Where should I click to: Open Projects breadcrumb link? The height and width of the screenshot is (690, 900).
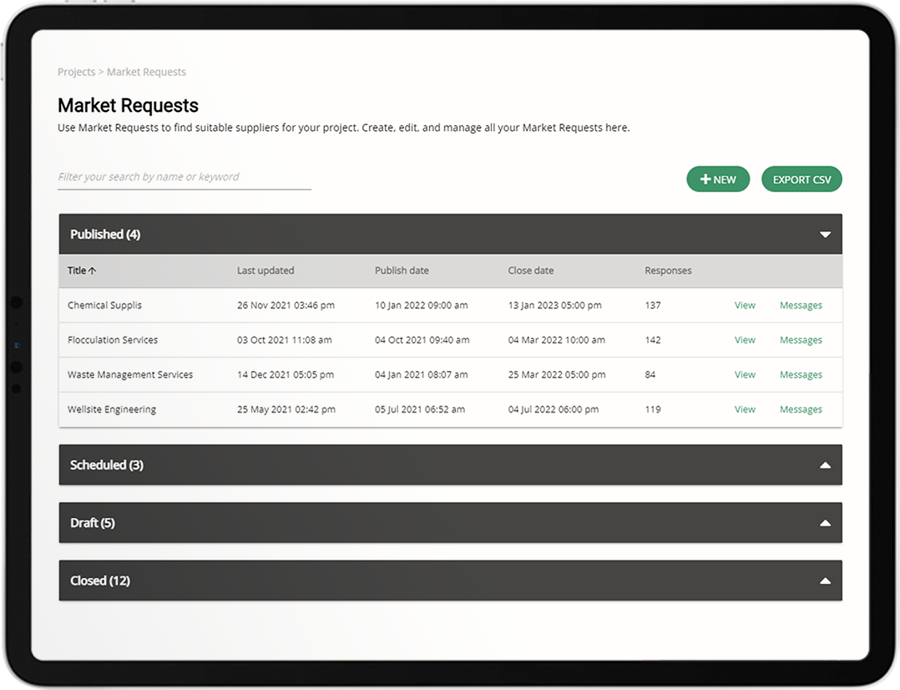[76, 72]
